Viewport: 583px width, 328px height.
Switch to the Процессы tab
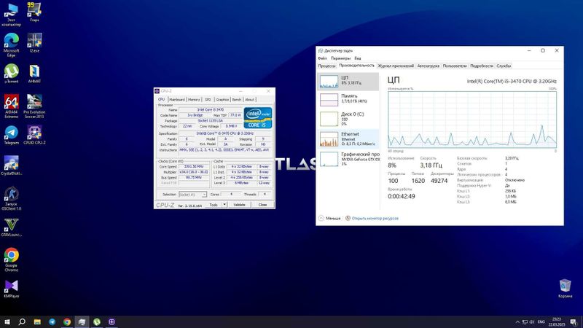pyautogui.click(x=326, y=66)
